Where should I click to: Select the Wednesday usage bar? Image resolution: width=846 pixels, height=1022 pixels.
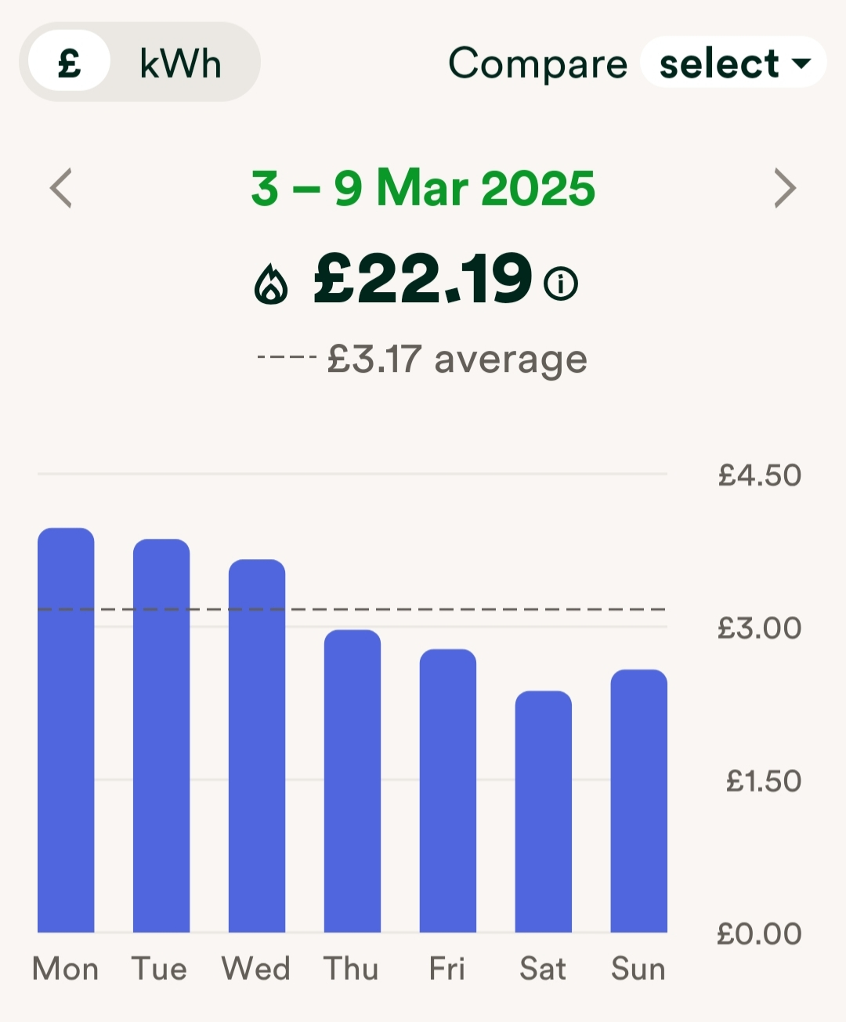coord(257,746)
